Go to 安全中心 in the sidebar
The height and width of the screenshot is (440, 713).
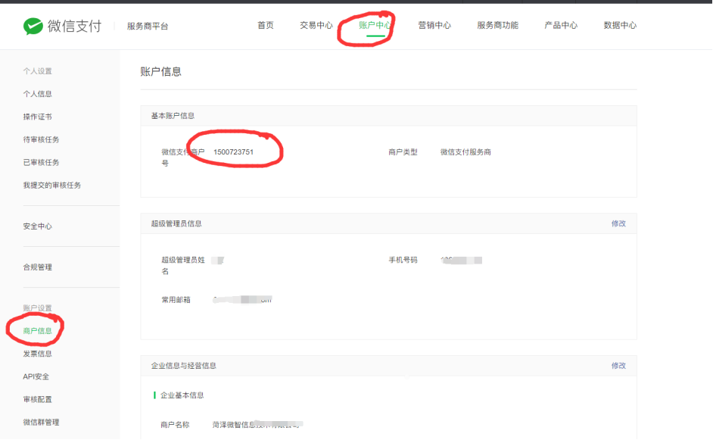[x=38, y=226]
